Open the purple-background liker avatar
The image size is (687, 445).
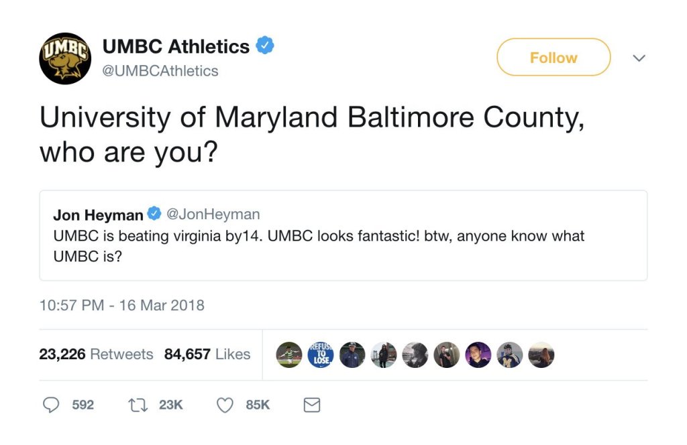coord(478,355)
